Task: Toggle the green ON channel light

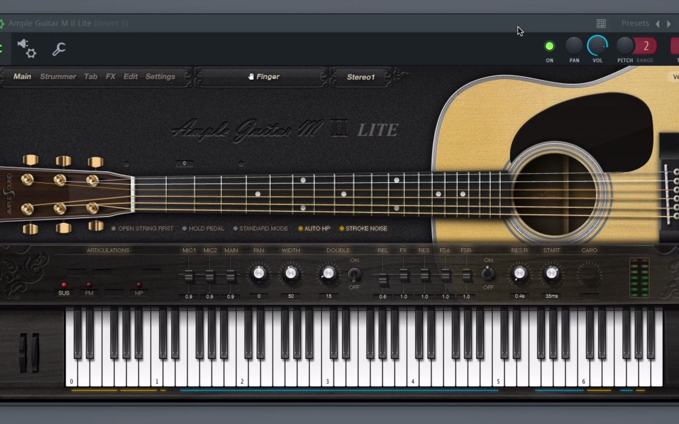Action: [549, 46]
